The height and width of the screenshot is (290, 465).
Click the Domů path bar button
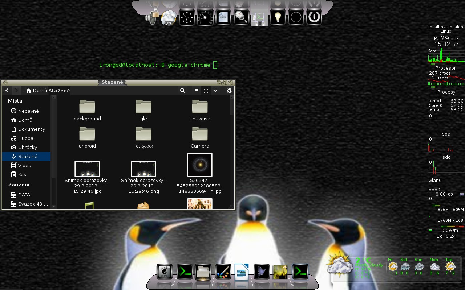(36, 91)
